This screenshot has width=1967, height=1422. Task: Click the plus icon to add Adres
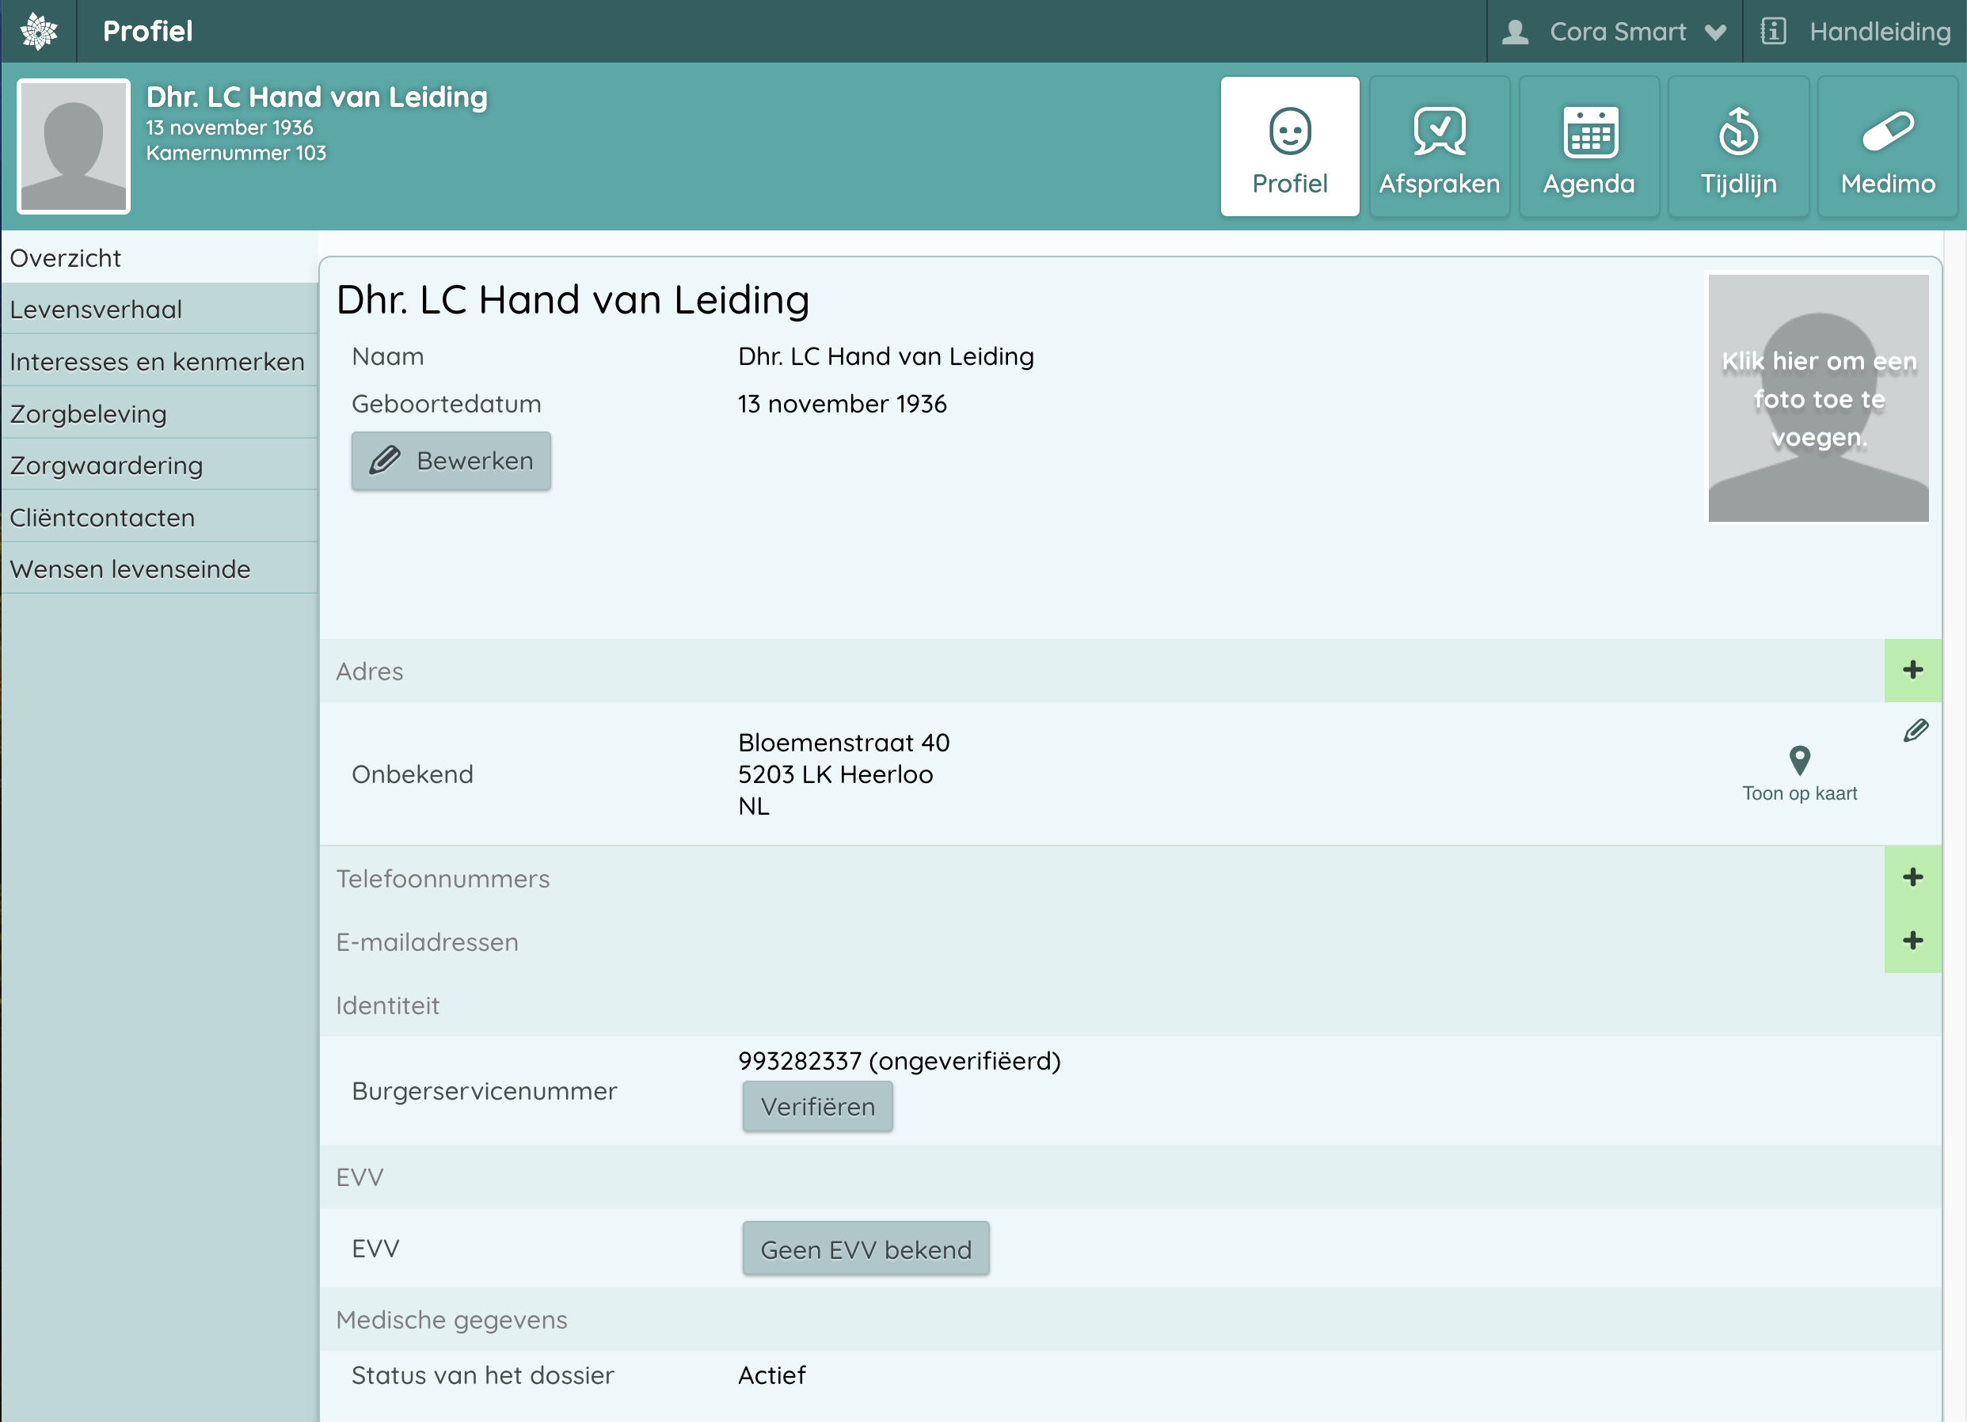pyautogui.click(x=1912, y=671)
